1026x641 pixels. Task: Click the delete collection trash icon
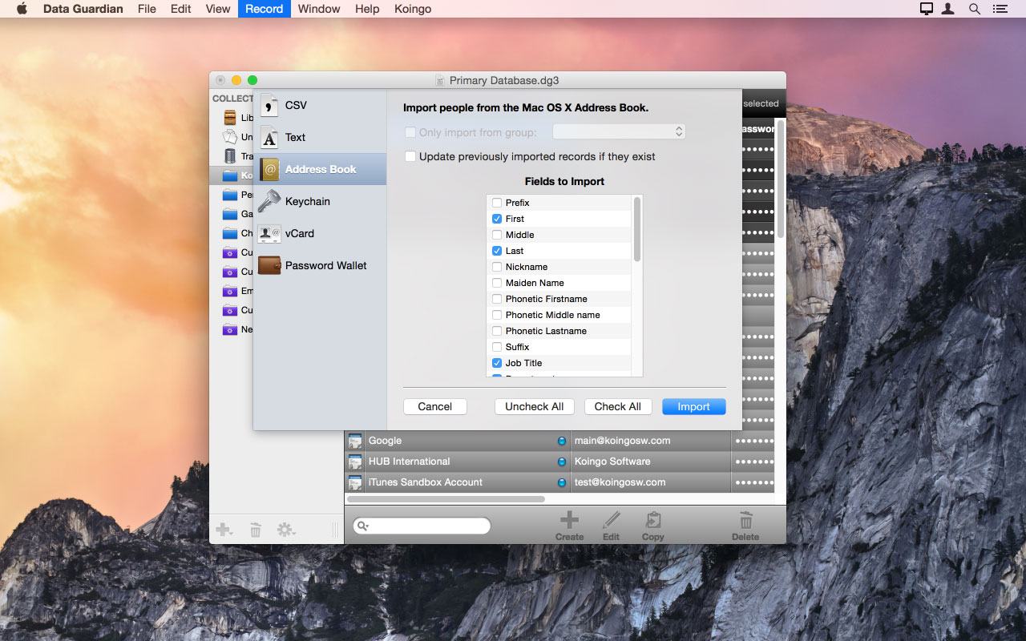255,530
